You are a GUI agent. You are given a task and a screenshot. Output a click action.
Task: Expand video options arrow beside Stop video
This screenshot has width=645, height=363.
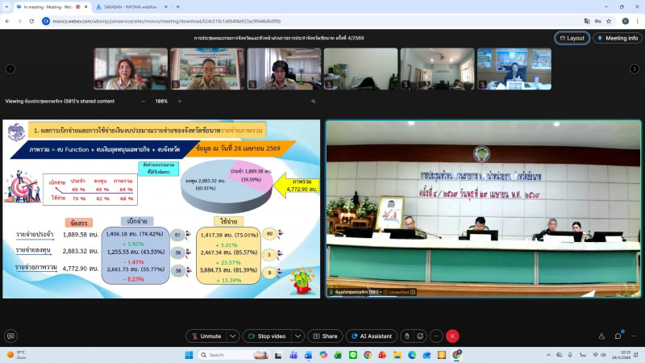[x=298, y=336]
